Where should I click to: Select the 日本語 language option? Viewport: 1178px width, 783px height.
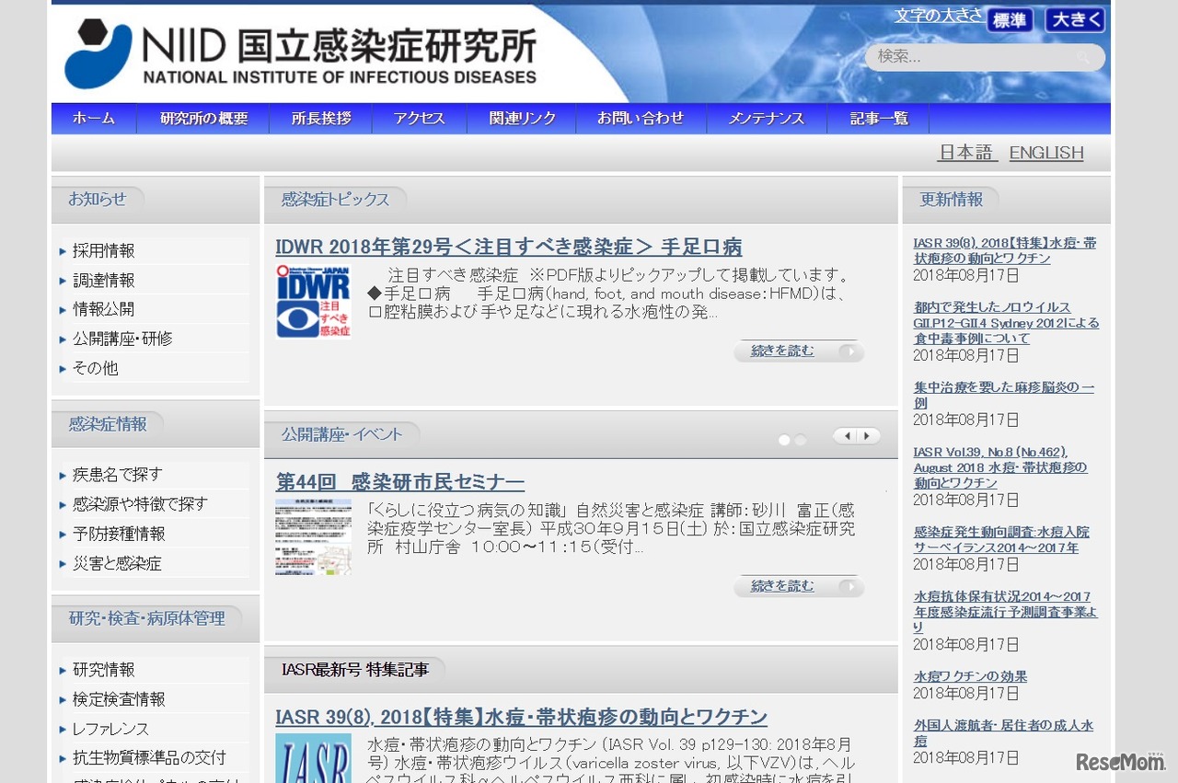pos(966,152)
